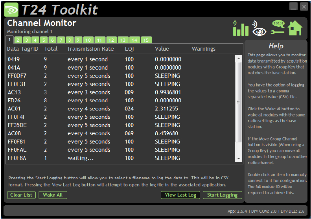This screenshot has height=219, width=311.
Task: Switch to channel tab 6
Action: [x=52, y=40]
